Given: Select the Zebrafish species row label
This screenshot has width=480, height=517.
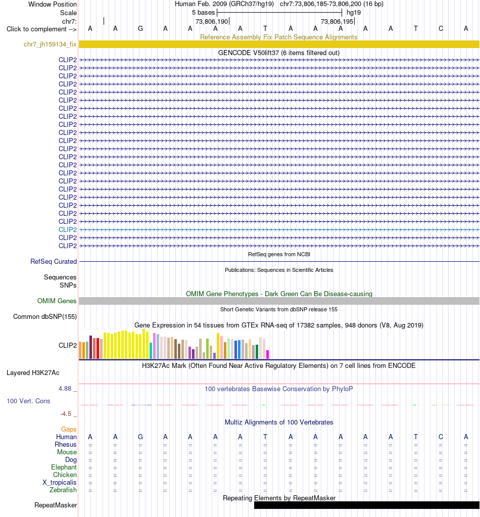Looking at the screenshot, I should pyautogui.click(x=63, y=490).
